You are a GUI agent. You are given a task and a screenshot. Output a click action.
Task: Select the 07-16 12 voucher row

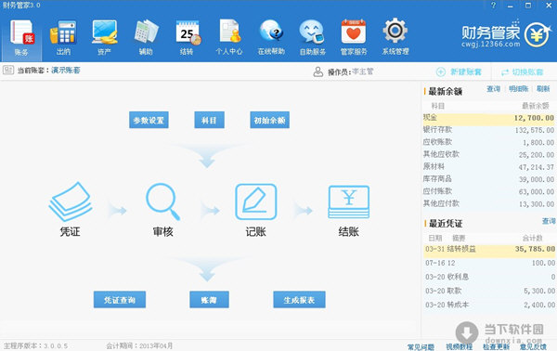tap(489, 263)
